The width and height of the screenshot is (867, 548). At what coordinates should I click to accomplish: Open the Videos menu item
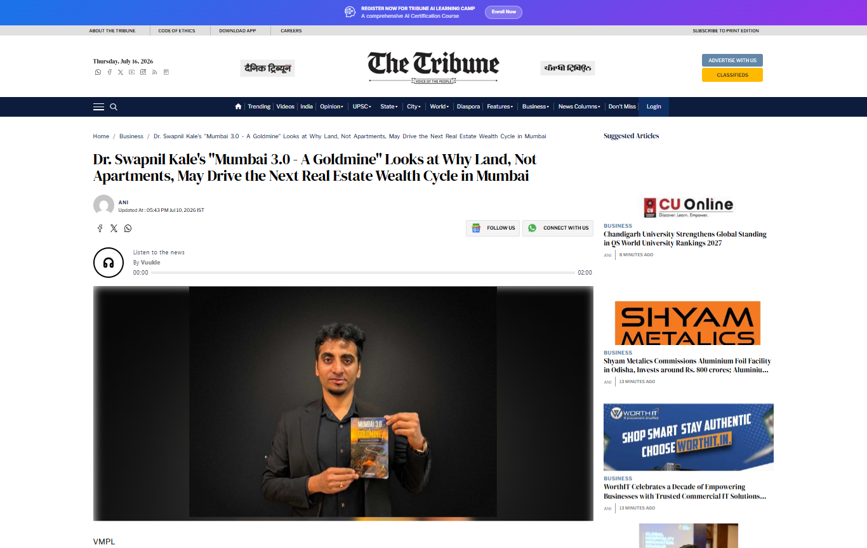pos(286,107)
